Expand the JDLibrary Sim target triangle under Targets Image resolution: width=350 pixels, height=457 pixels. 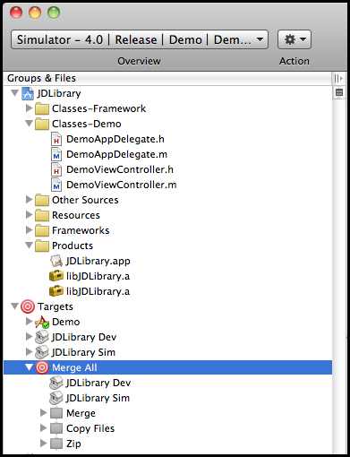point(29,351)
